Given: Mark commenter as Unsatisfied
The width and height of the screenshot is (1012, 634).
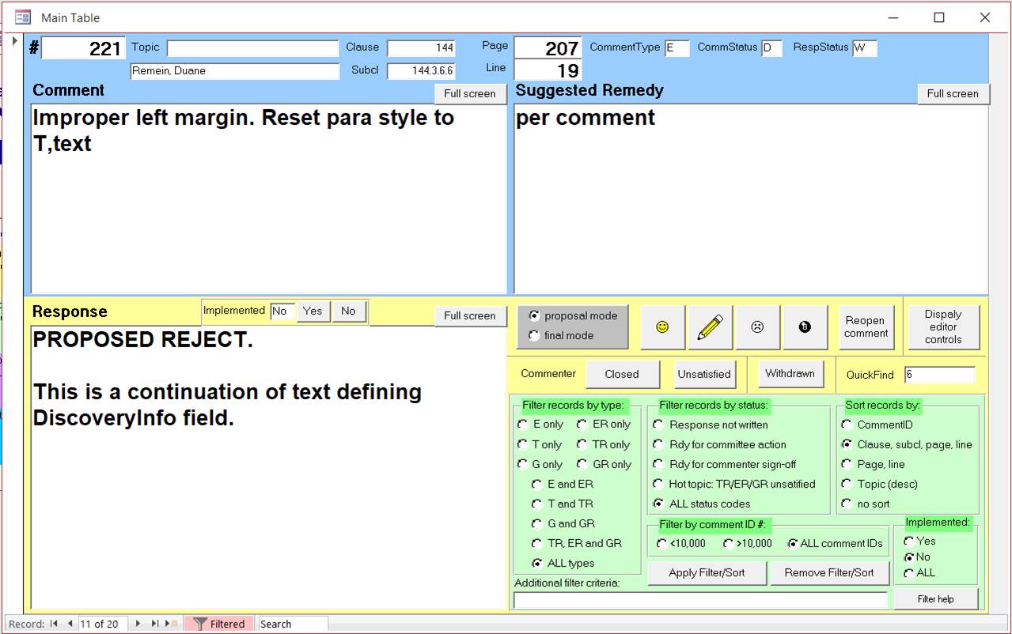Looking at the screenshot, I should (705, 374).
